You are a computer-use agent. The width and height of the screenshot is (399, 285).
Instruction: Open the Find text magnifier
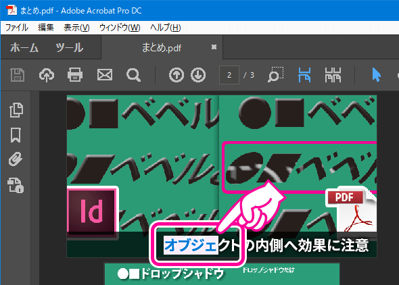coord(134,76)
